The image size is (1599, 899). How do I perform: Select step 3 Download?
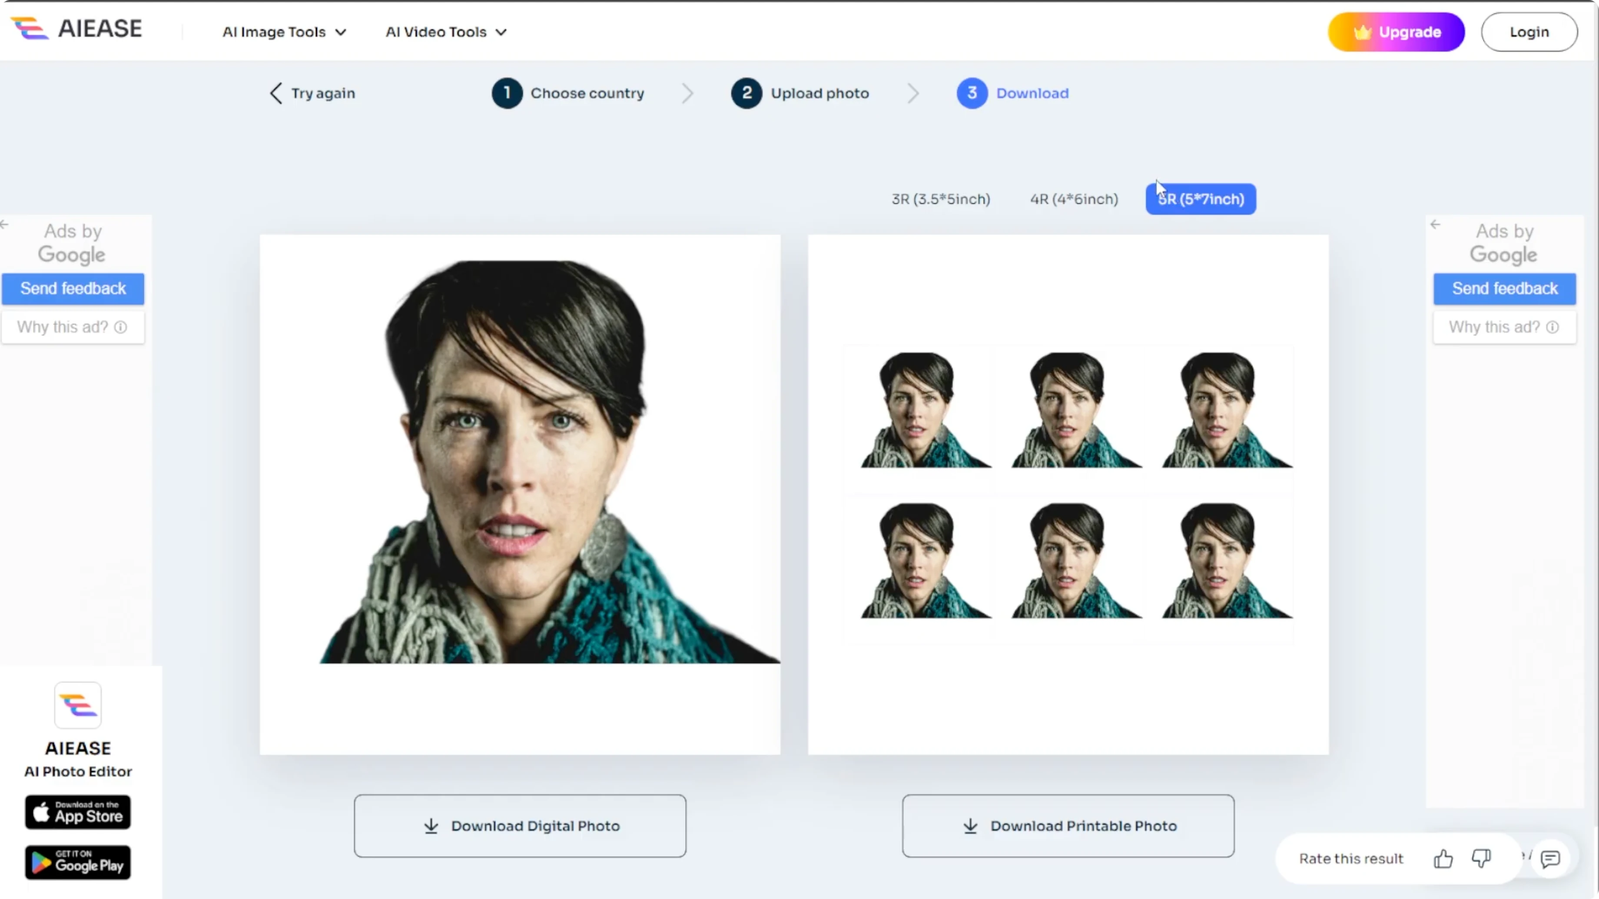point(1012,93)
